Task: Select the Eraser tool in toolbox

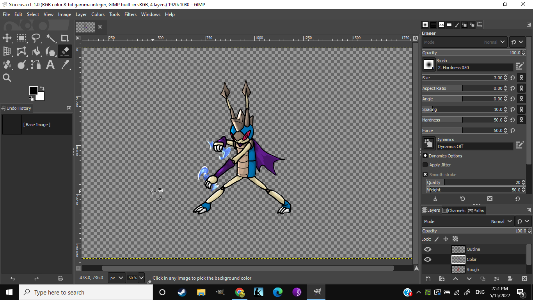Action: (x=65, y=51)
